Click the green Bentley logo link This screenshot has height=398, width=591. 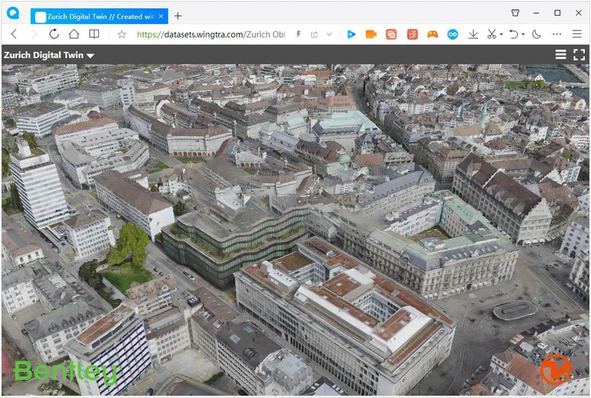pos(66,372)
